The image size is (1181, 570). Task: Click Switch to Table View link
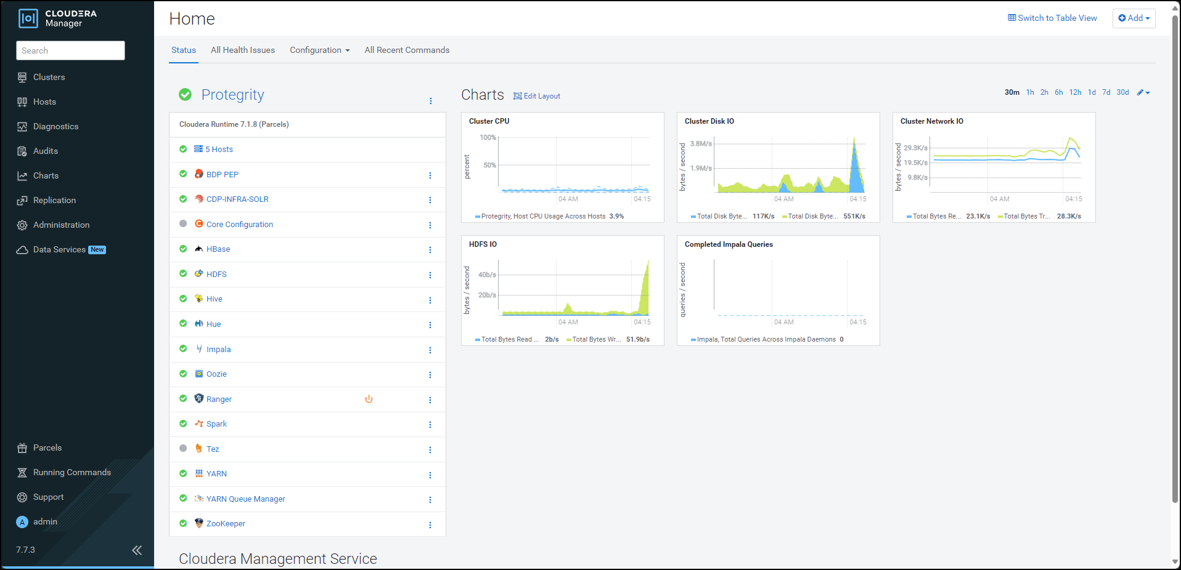[x=1052, y=18]
